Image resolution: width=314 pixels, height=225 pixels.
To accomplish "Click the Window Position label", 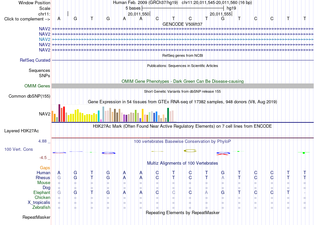I will (34, 3).
